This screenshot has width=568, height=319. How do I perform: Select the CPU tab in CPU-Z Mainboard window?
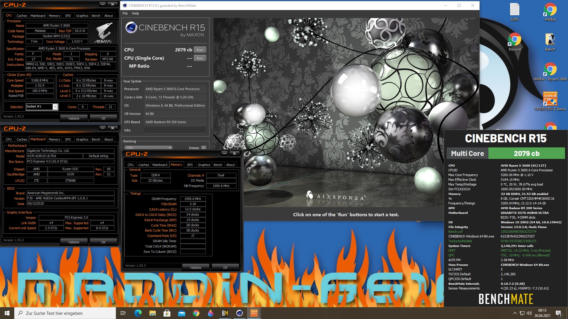9,139
